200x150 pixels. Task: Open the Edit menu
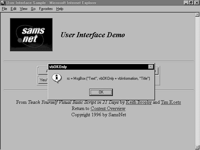13,9
